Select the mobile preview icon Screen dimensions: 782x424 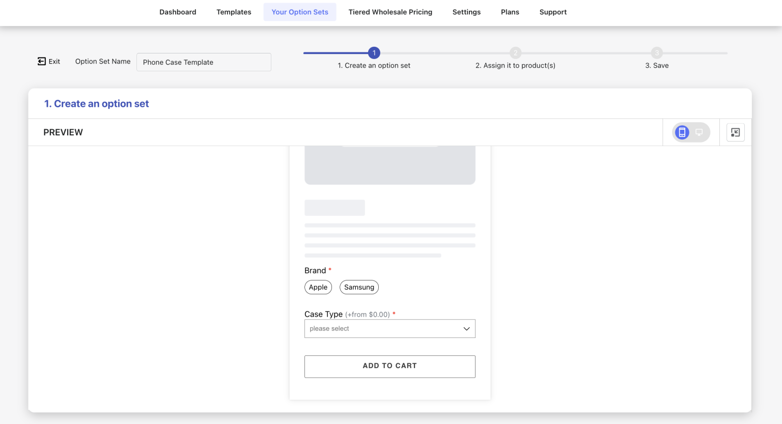click(x=682, y=132)
